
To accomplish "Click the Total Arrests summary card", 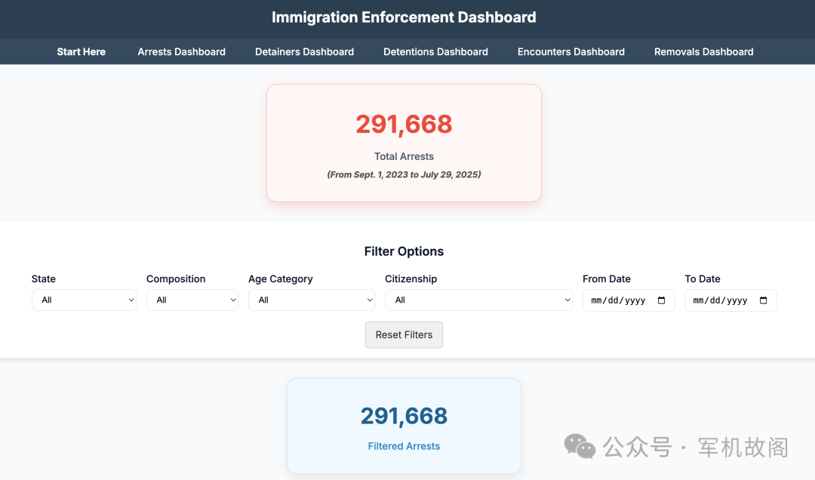I will coord(404,143).
